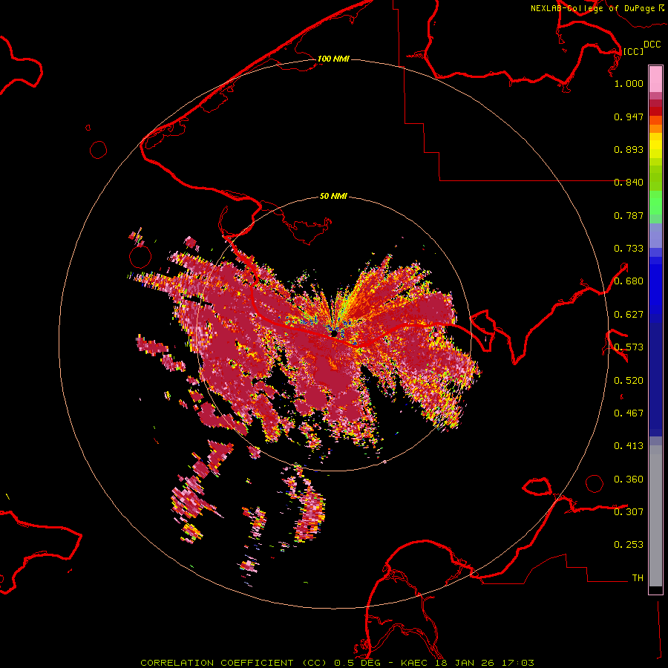
Task: Click the 1.000 value on color scale
Action: coord(629,83)
